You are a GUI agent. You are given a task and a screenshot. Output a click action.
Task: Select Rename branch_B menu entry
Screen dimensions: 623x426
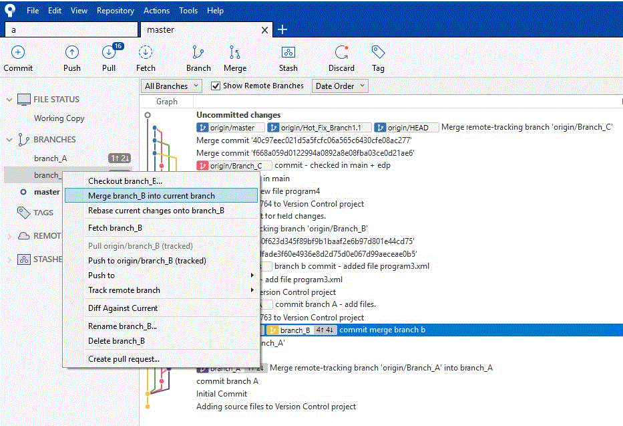click(x=161, y=326)
